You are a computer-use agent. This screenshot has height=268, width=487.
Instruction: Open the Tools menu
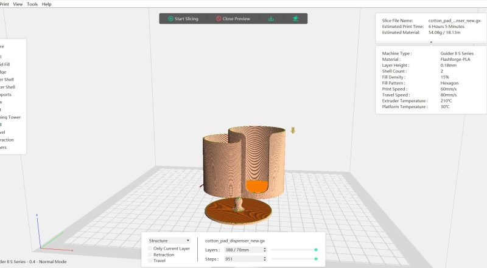[32, 4]
